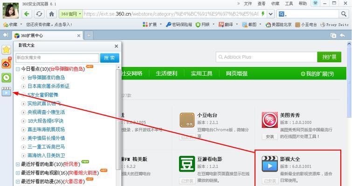Switch to 实用工具 category
The height and width of the screenshot is (186, 352).
tap(201, 73)
